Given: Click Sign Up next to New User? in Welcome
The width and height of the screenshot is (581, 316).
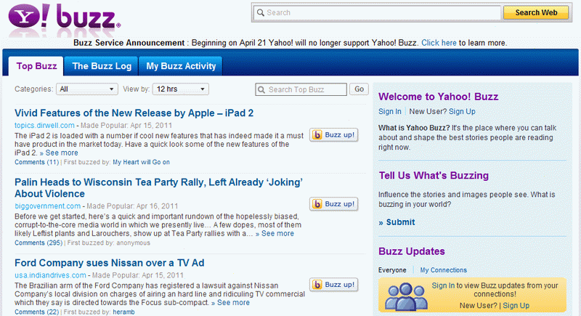Looking at the screenshot, I should click(x=462, y=111).
